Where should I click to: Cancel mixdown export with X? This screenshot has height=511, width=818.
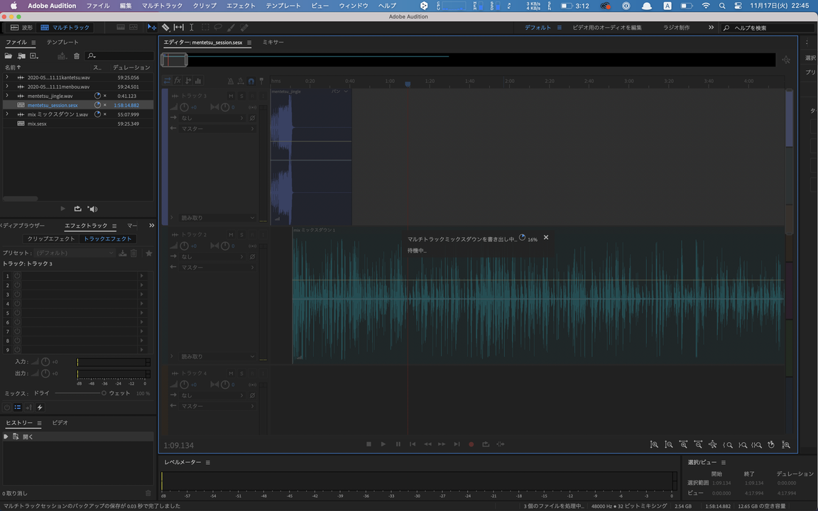pyautogui.click(x=546, y=237)
